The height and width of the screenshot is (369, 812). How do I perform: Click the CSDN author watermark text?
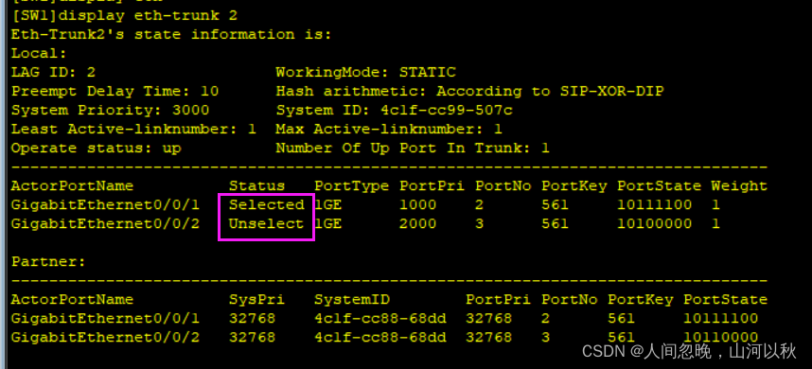click(x=689, y=351)
